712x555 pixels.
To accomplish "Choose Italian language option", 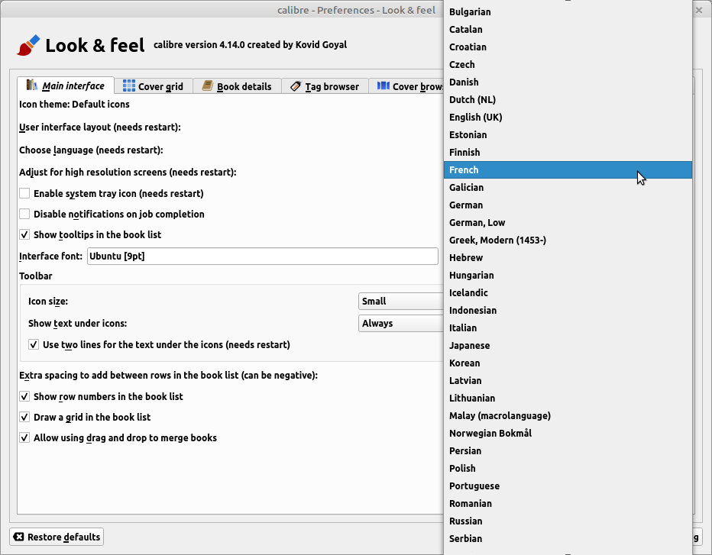I will point(568,328).
